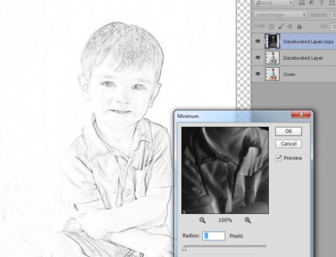Select the Desaturated Layer thumbnail

[272, 58]
